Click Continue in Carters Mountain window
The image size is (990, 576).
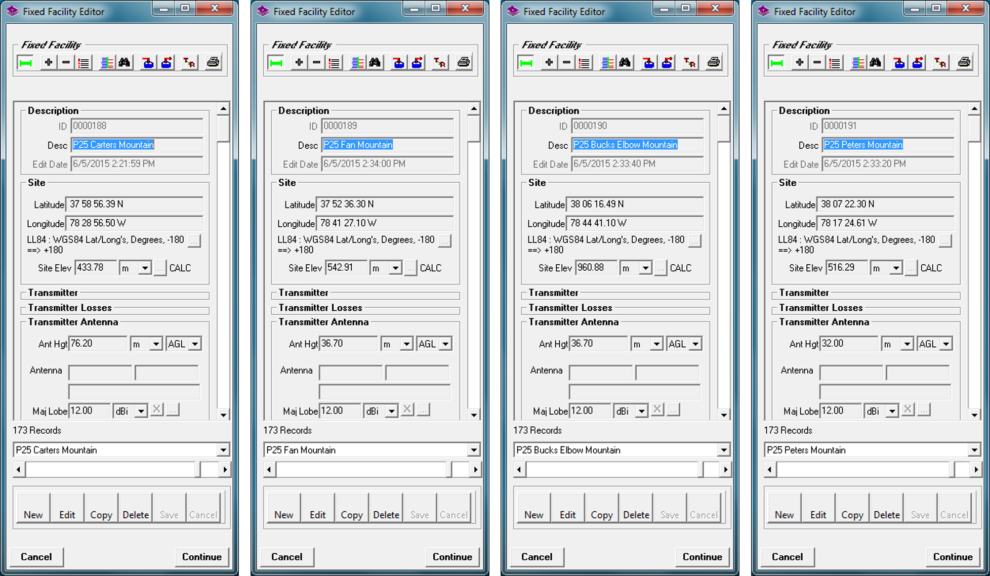pyautogui.click(x=202, y=557)
